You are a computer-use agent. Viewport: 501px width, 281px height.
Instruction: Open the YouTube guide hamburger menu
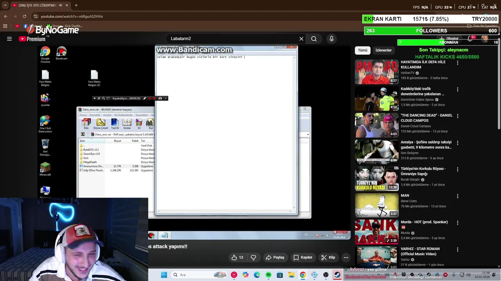[9, 39]
